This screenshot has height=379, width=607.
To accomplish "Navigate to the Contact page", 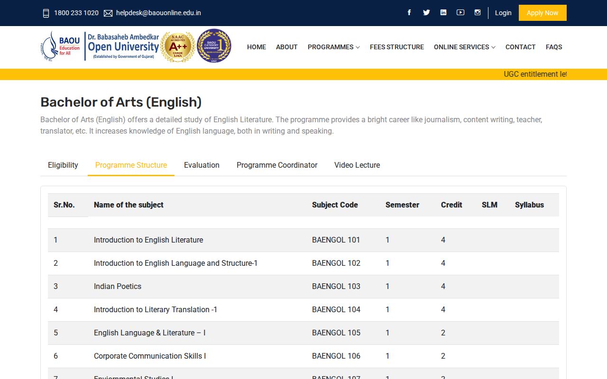I will coord(521,47).
